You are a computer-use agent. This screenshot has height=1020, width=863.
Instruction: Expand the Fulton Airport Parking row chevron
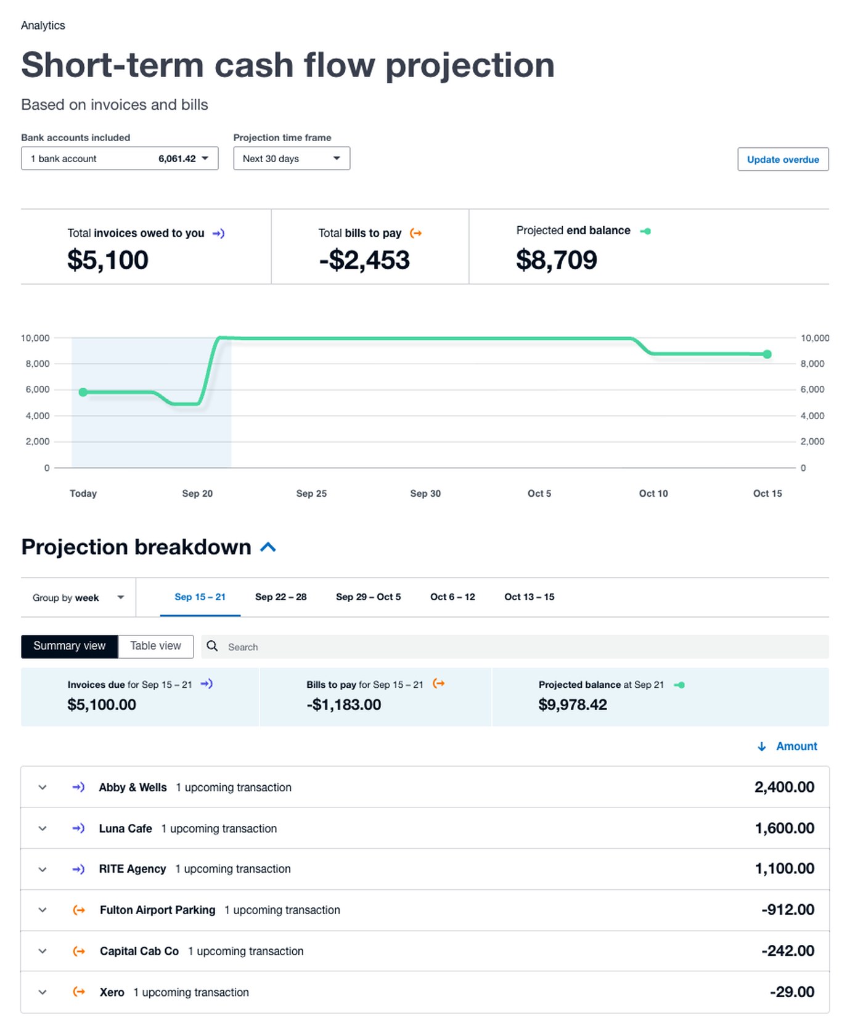(43, 910)
